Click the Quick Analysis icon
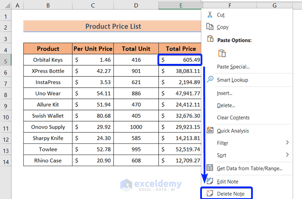The height and width of the screenshot is (199, 302). (x=210, y=130)
